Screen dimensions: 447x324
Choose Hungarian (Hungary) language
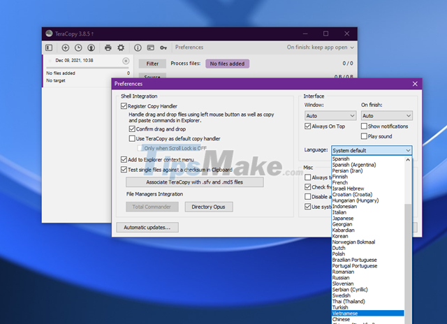tap(368, 200)
